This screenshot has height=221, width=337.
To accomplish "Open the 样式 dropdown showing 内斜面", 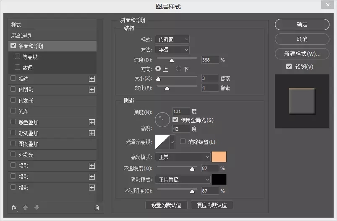I will pos(172,39).
